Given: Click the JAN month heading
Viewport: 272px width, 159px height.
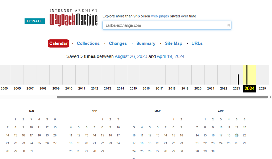Looking at the screenshot, I should click(31, 111).
